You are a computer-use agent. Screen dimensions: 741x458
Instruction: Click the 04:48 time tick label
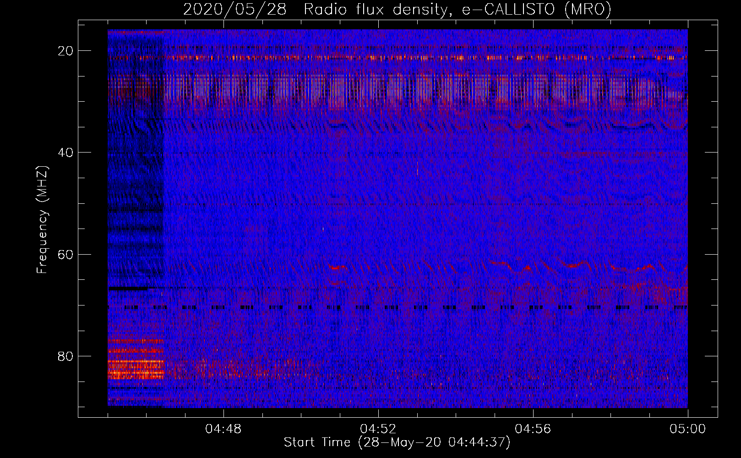[x=223, y=429]
